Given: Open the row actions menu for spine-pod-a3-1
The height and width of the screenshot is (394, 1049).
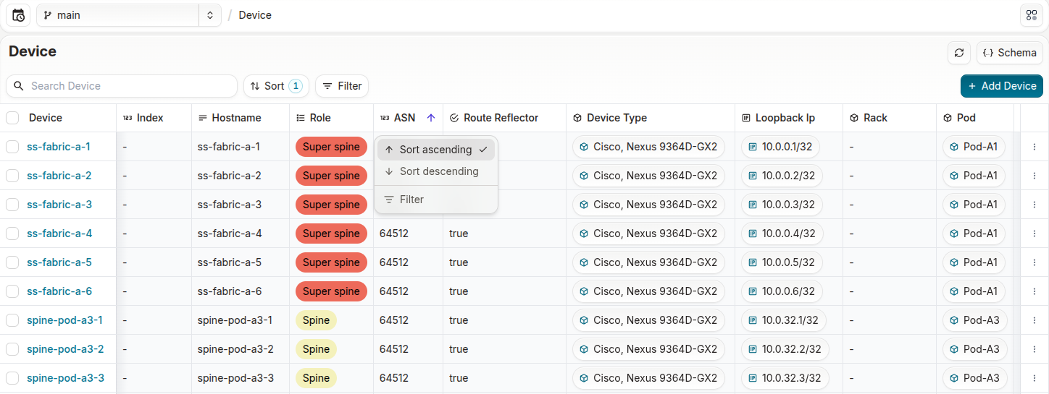Looking at the screenshot, I should click(1035, 320).
